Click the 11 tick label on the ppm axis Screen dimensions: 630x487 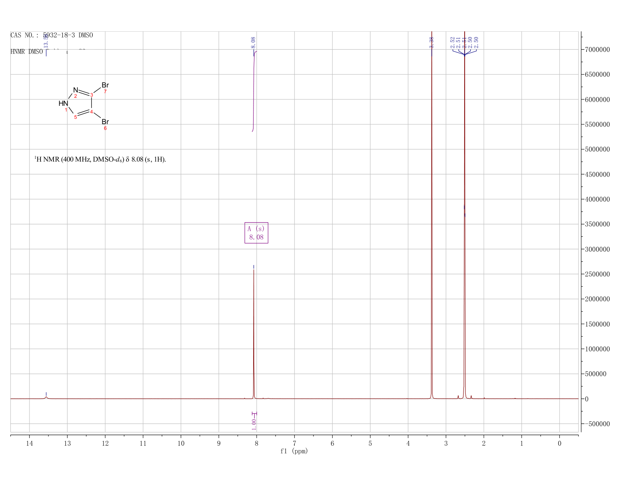(143, 443)
